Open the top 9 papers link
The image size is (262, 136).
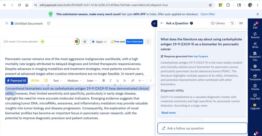201,56
